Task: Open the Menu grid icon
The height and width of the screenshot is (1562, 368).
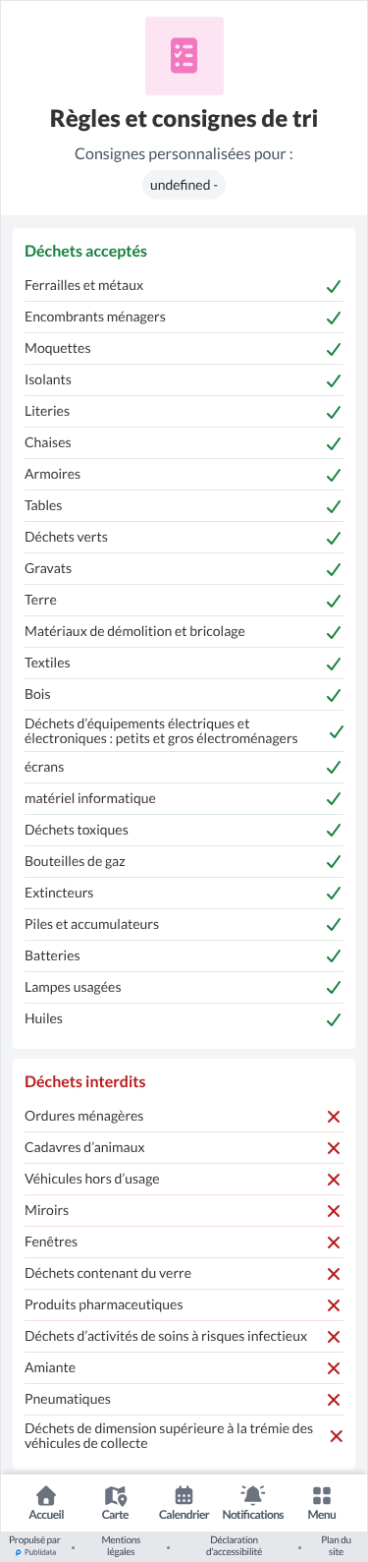Action: (x=321, y=1495)
